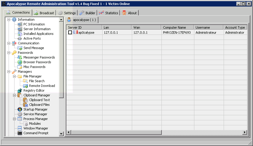Image resolution: width=253 pixels, height=146 pixels.
Task: Collapse the Process Manager tree node
Action: 15,119
